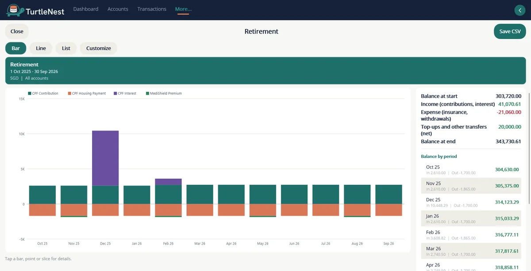Open the Accounts nav item

click(118, 9)
